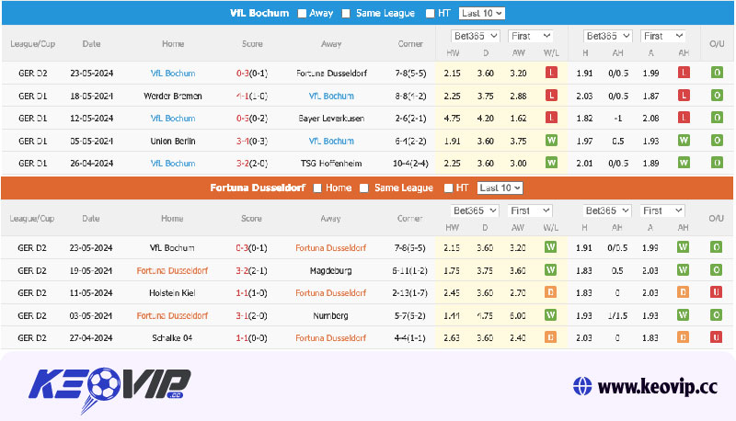The height and width of the screenshot is (421, 736).
Task: Open the first Bet365 dropdown in VfL Bochum table
Action: point(476,36)
